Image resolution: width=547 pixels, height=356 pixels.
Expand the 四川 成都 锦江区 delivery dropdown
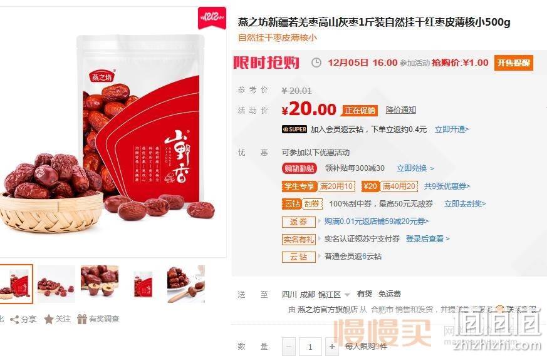[346, 295]
